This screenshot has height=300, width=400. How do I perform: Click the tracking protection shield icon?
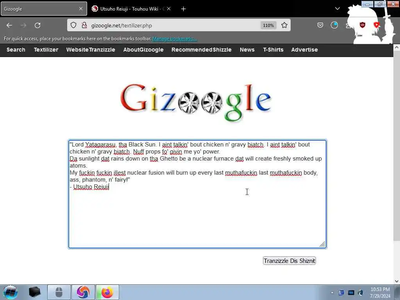click(x=73, y=25)
